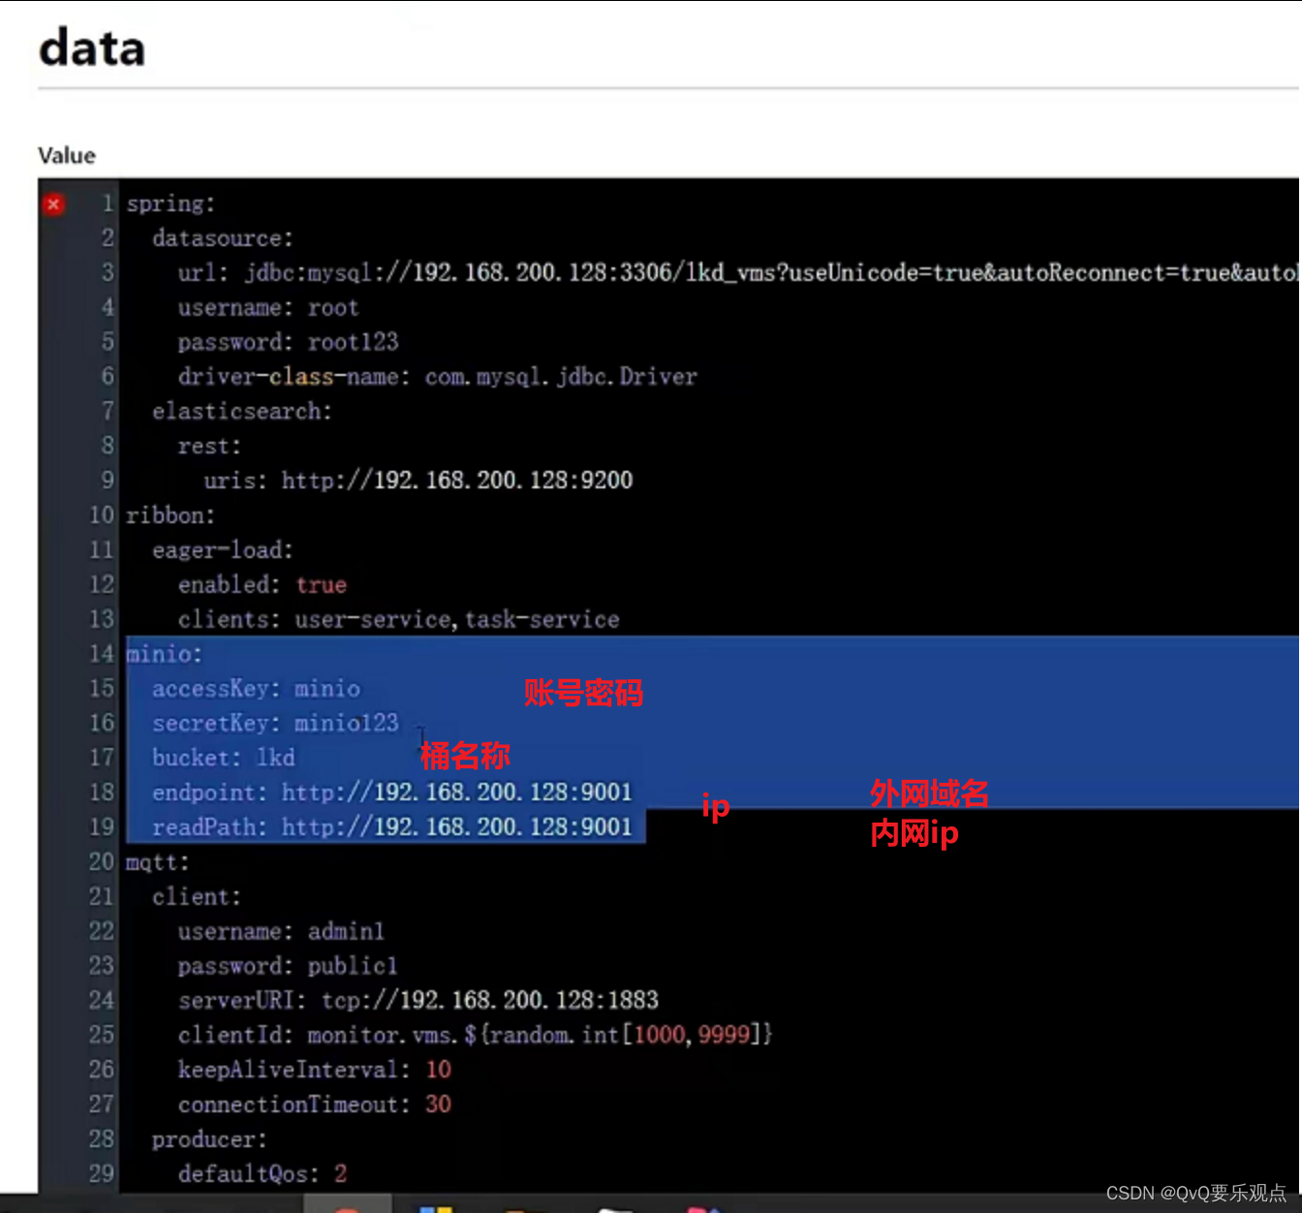Click the 'elasticsearch:' key

click(241, 412)
